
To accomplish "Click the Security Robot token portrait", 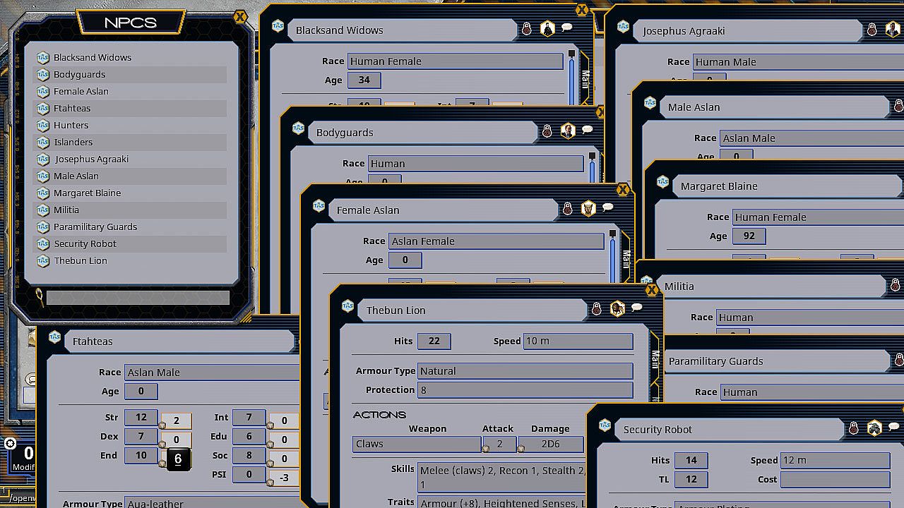I will coord(874,428).
